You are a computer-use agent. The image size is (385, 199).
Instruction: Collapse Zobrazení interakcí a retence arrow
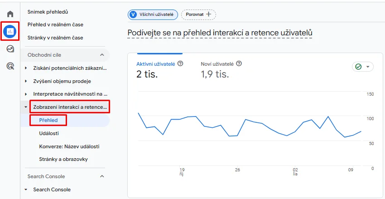coord(26,107)
